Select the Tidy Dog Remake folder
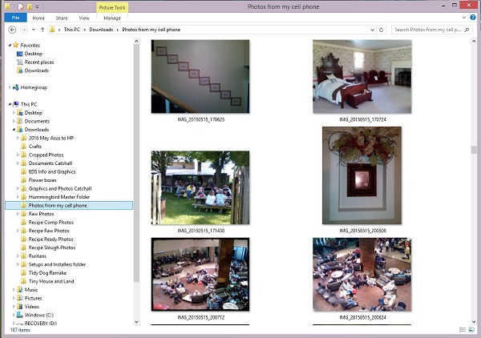Image resolution: width=481 pixels, height=338 pixels. coord(47,273)
